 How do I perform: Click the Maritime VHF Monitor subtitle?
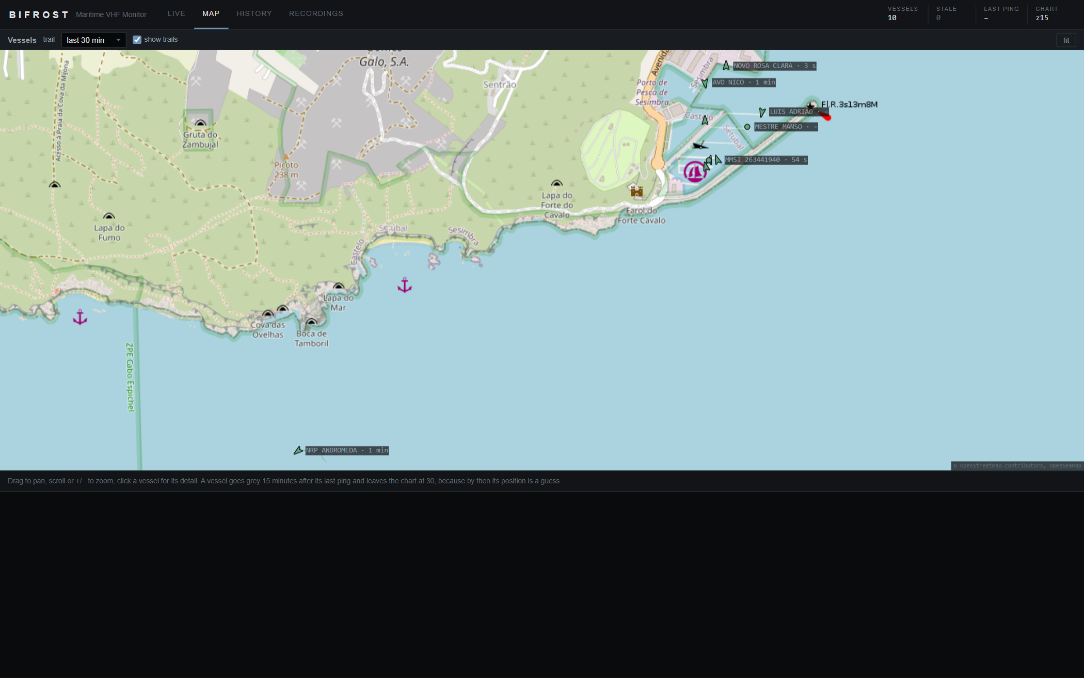[111, 14]
